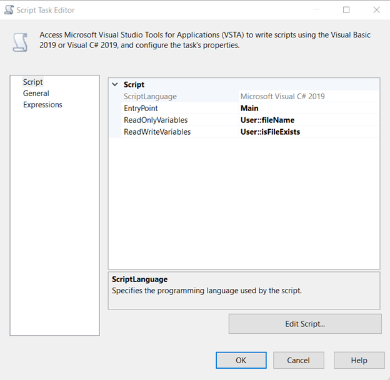Click the ScriptLanguage description heading

139,279
